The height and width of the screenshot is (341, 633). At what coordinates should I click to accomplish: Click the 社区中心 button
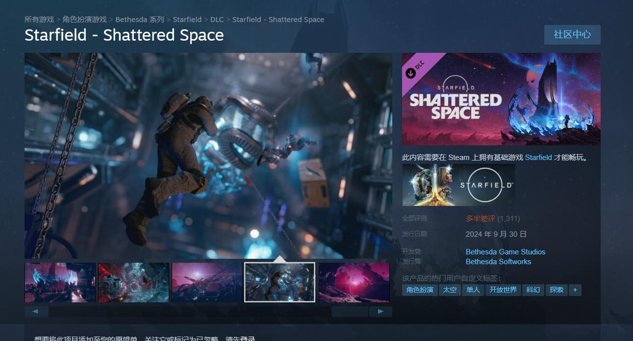[572, 34]
